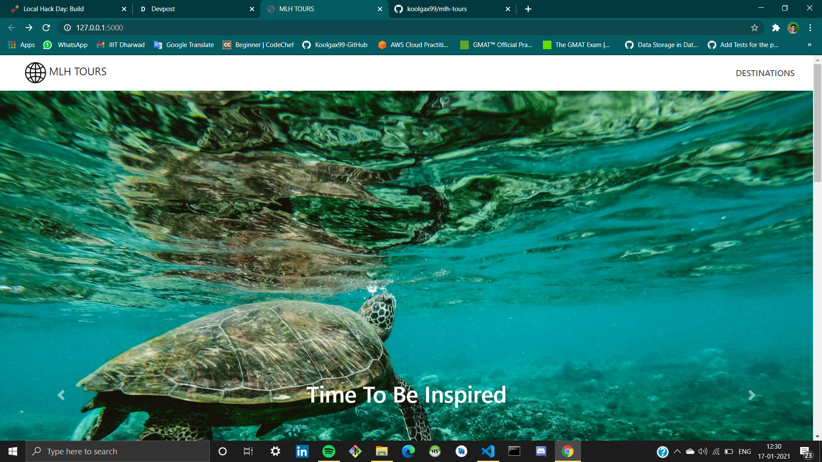Open the Chrome three-dot menu
822x462 pixels.
810,28
